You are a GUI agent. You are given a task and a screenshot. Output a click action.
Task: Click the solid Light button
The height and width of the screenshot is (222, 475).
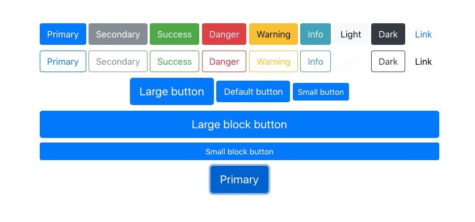pyautogui.click(x=351, y=34)
